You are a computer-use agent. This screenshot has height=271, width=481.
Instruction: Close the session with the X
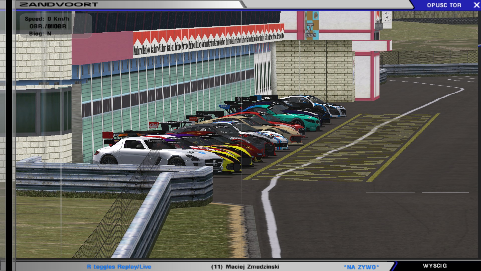click(x=476, y=5)
